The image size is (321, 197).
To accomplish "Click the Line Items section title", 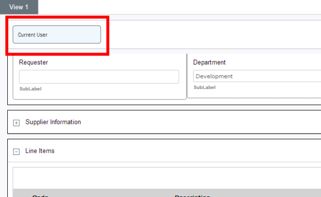I will [x=40, y=151].
